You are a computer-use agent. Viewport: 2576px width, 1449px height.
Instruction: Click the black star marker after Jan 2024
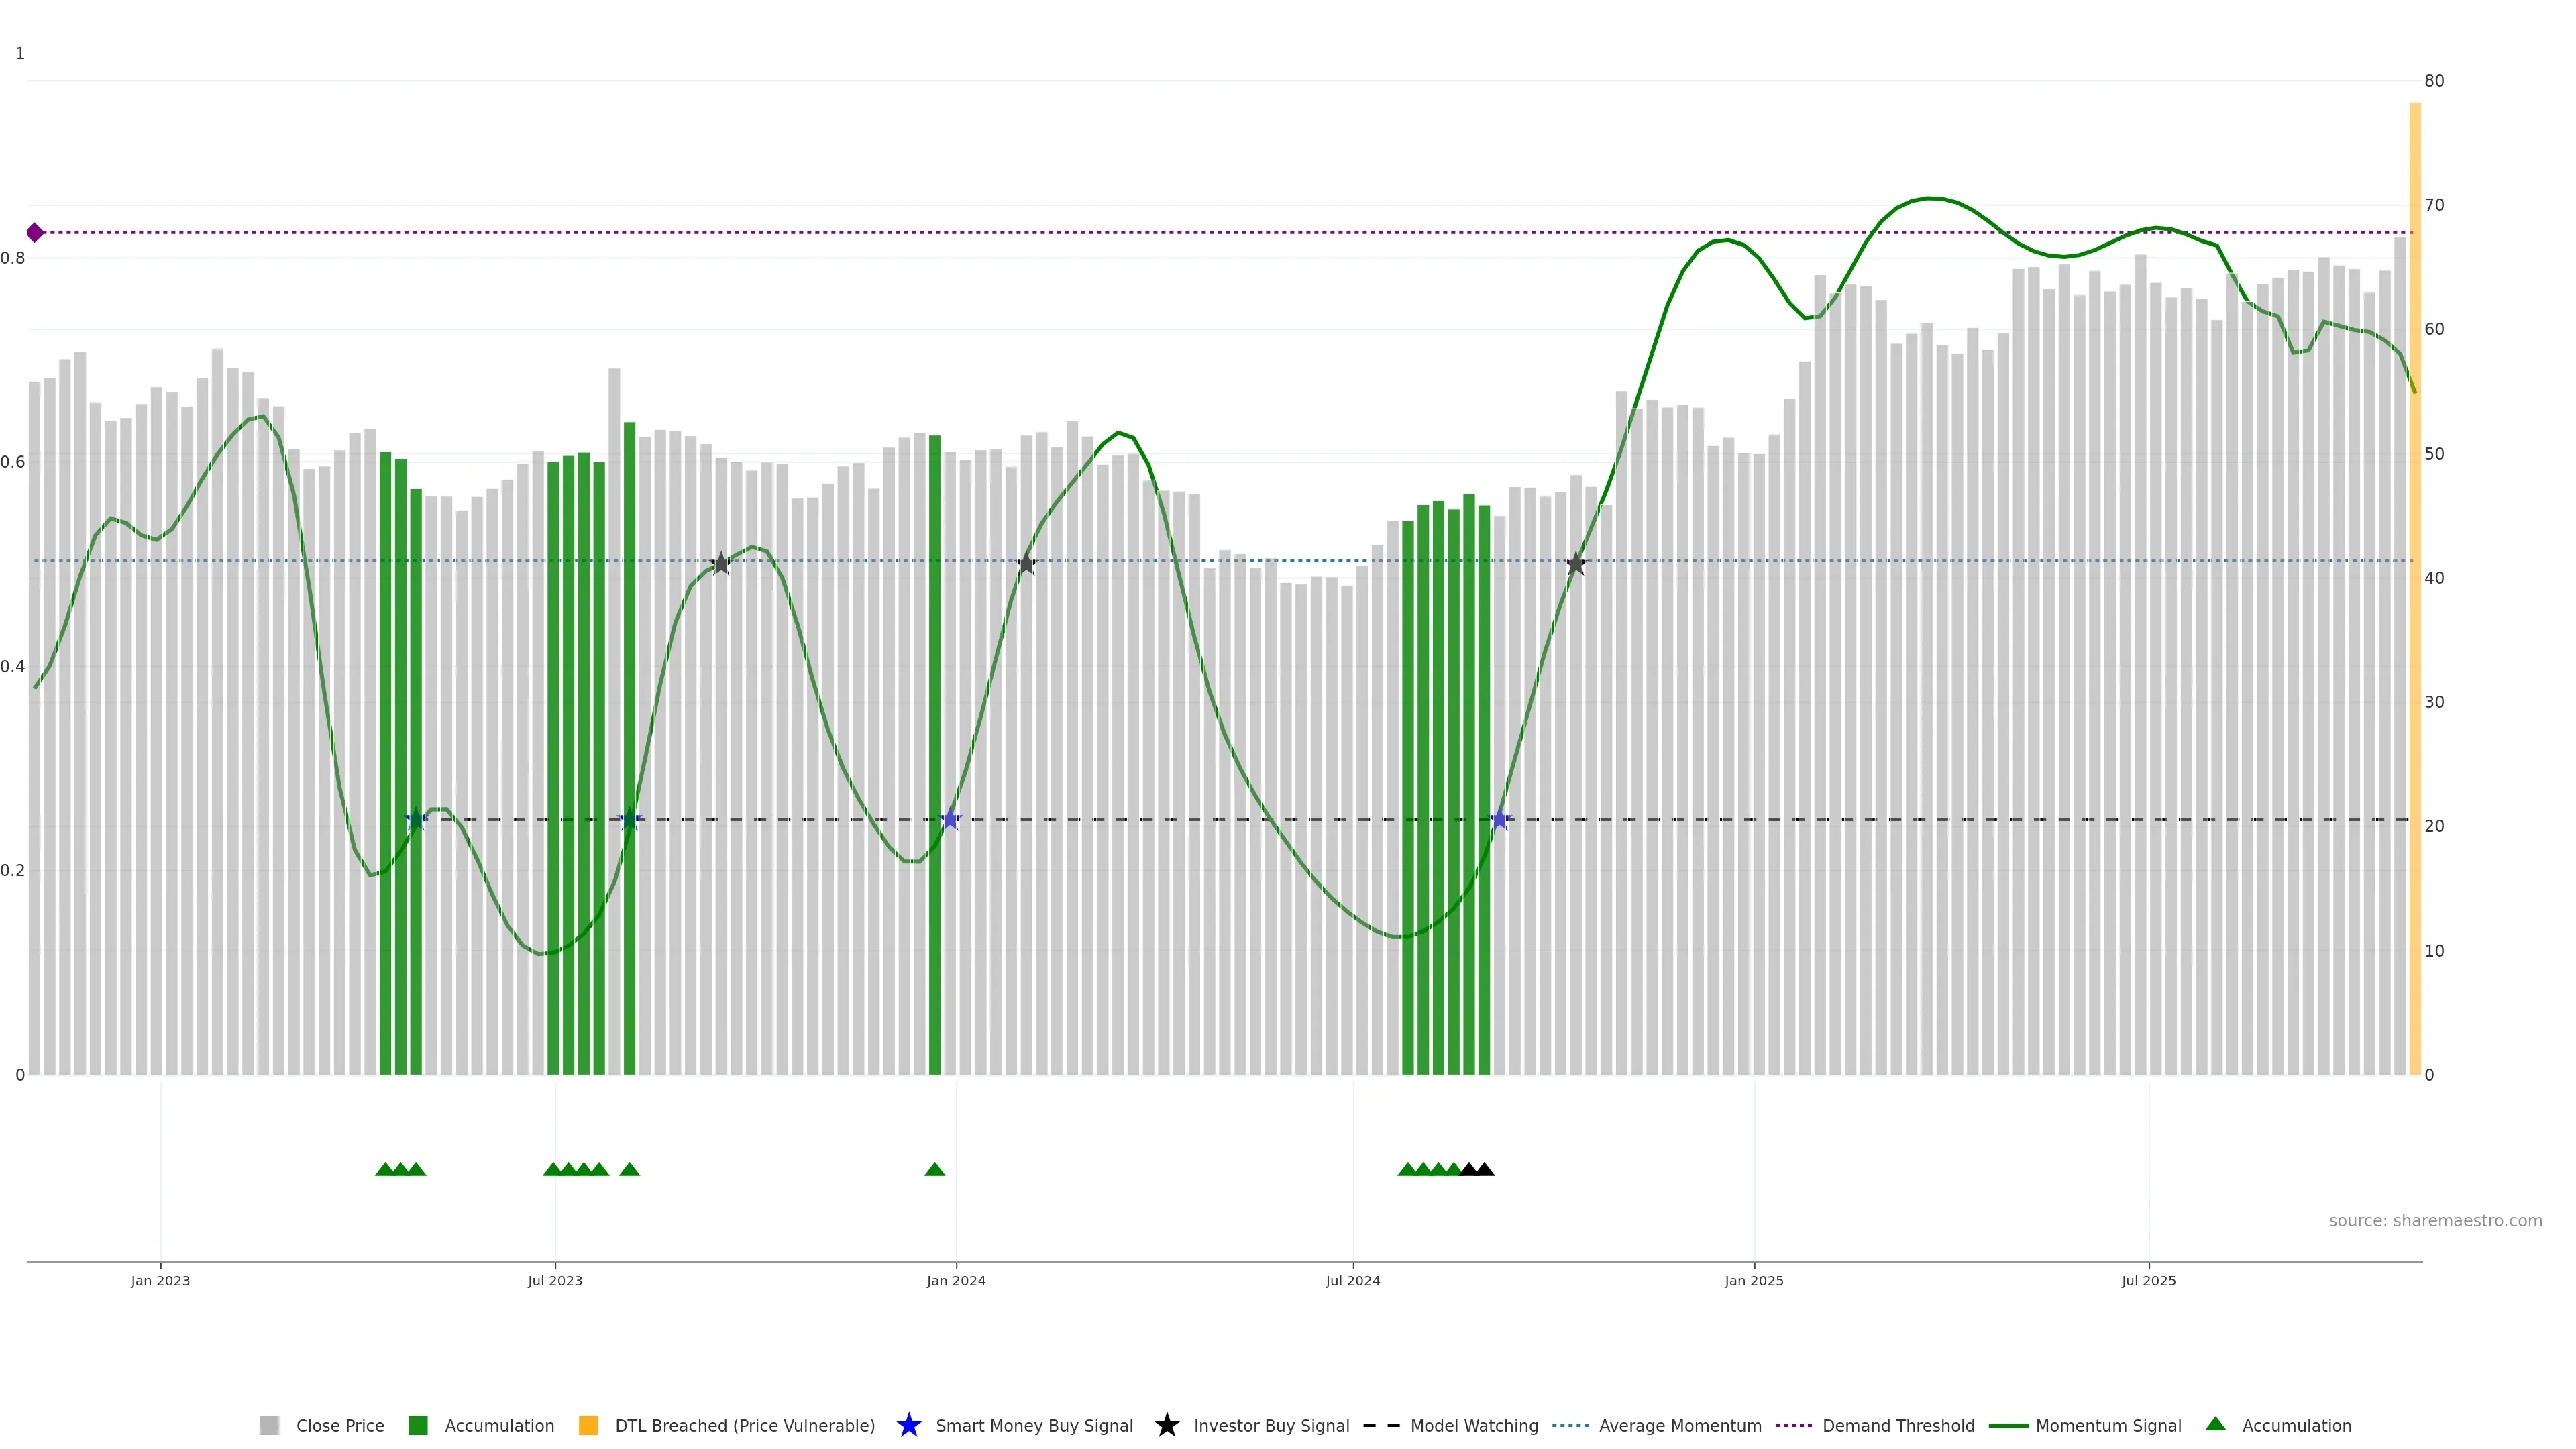click(1026, 564)
